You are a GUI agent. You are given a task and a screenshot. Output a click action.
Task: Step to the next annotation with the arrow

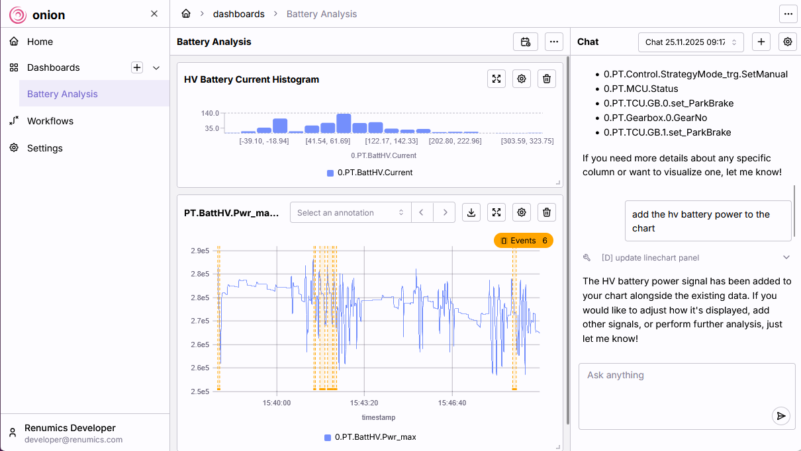click(444, 212)
